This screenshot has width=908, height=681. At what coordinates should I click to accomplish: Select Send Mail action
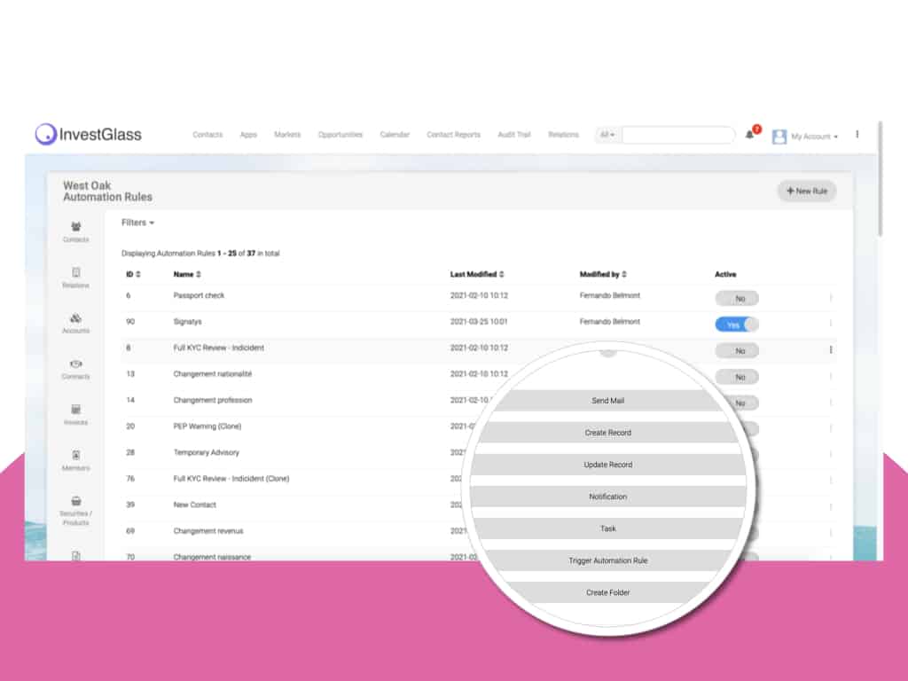pyautogui.click(x=608, y=401)
